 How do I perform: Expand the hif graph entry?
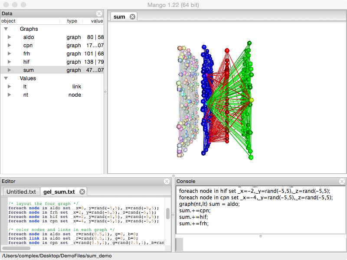pyautogui.click(x=10, y=62)
